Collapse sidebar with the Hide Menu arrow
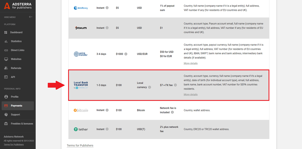Viewport: 302px width, 149px height. coord(31,17)
